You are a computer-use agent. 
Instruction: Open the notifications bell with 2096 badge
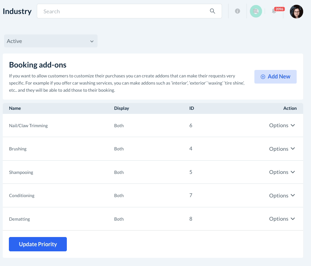coord(274,12)
